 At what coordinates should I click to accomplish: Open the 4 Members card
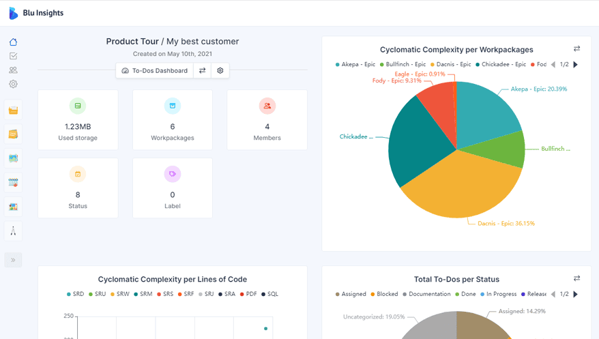pos(267,120)
